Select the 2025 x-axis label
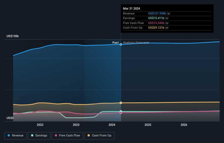 [x=148, y=125]
